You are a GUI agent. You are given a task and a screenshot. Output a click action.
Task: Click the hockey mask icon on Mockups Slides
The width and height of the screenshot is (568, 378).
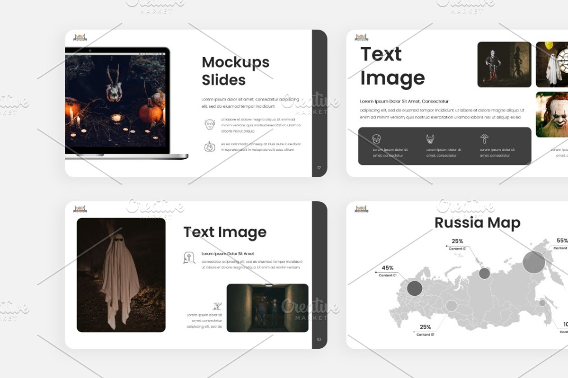pyautogui.click(x=210, y=125)
